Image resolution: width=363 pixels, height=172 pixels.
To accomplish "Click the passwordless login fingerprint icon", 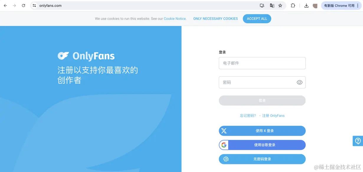I will point(226,159).
